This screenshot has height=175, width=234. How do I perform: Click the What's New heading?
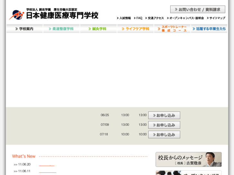click(24, 156)
